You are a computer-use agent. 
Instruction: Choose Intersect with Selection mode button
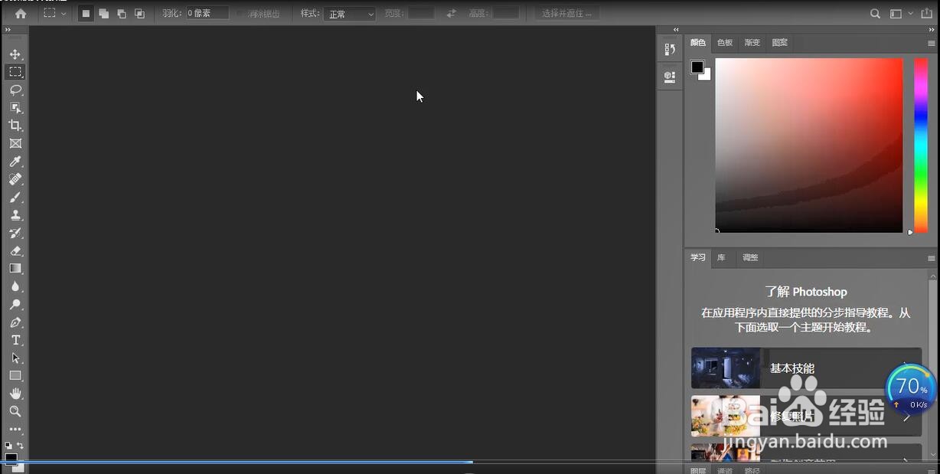point(139,13)
